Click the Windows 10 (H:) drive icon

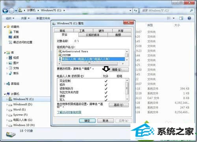10,125
